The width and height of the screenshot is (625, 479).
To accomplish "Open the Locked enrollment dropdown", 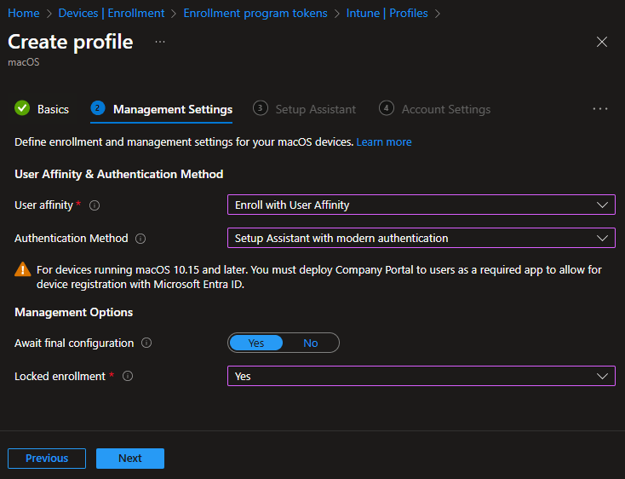I will [421, 376].
